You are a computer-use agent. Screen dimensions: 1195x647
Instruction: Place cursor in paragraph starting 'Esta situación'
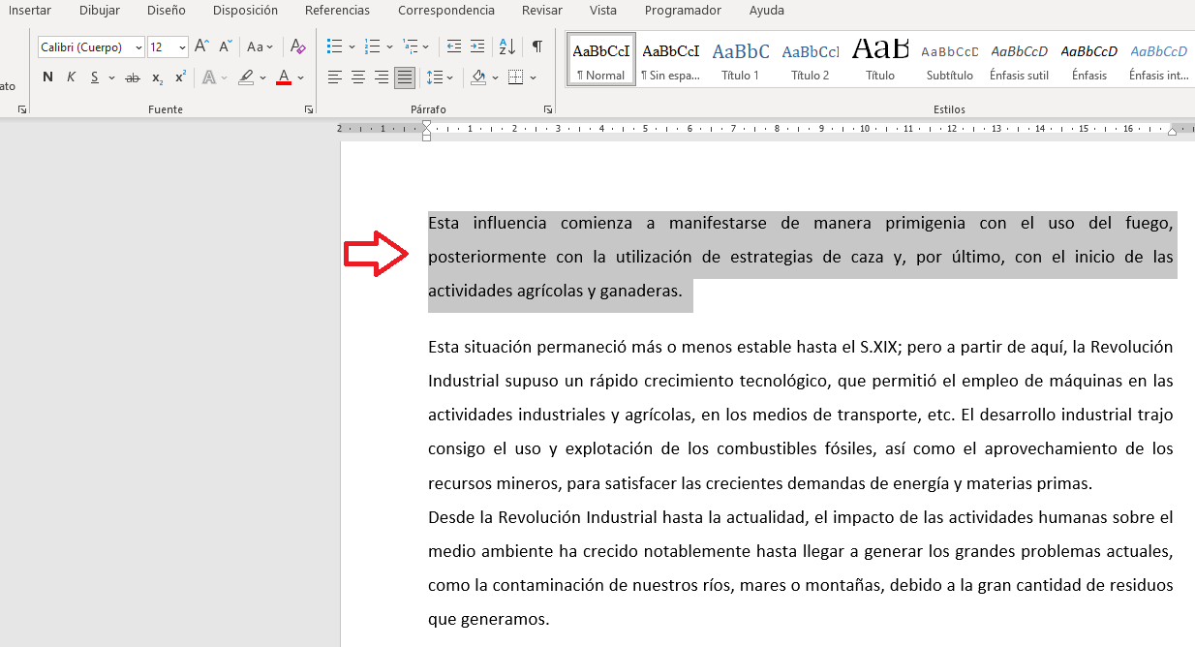click(801, 415)
